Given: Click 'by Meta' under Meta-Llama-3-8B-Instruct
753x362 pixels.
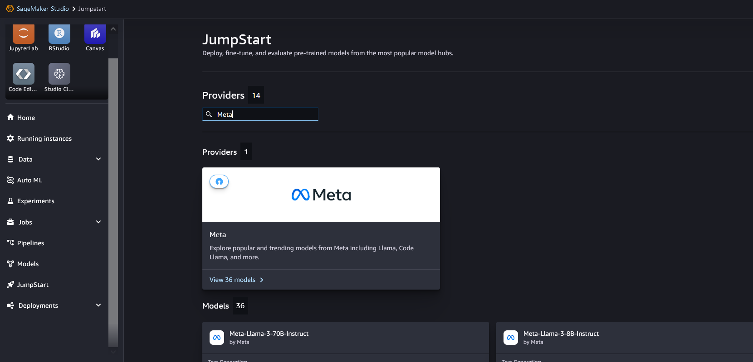Looking at the screenshot, I should click(x=533, y=342).
